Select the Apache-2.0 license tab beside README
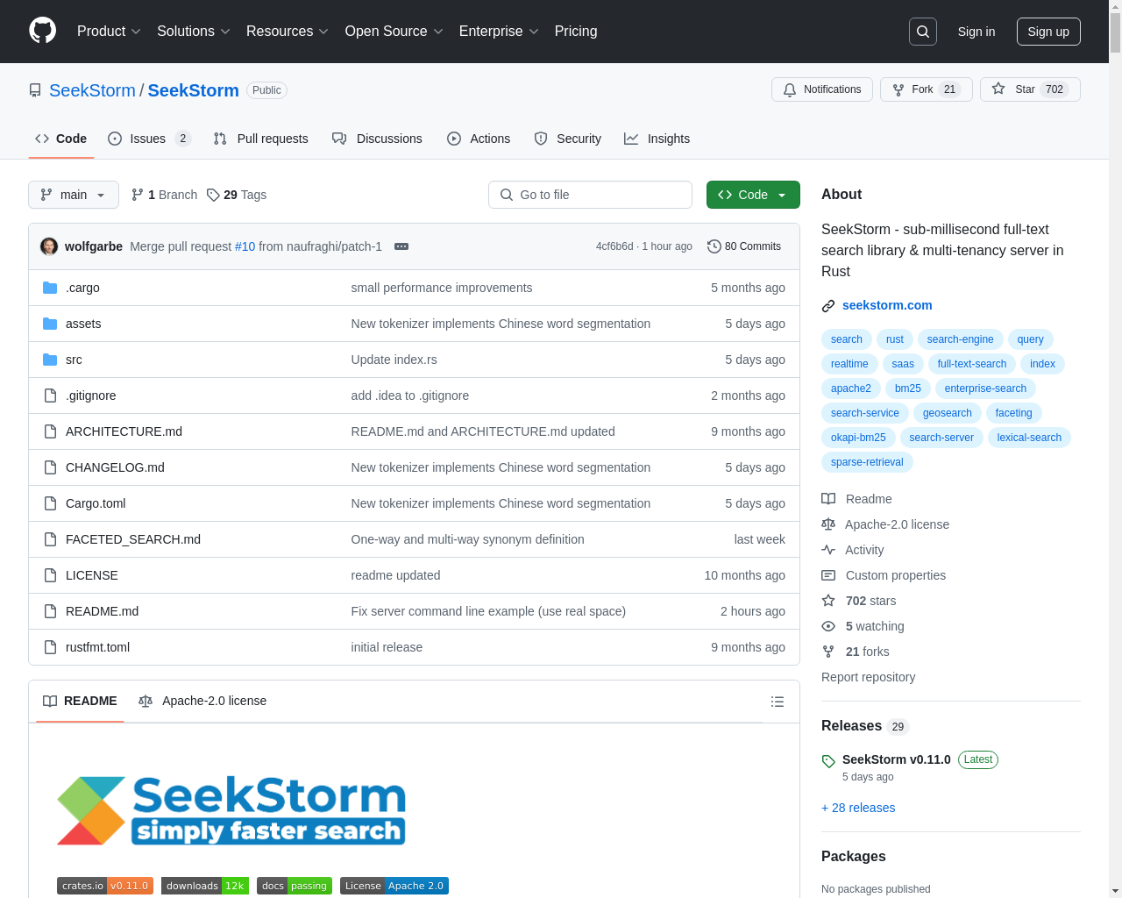The image size is (1122, 898). point(202,701)
